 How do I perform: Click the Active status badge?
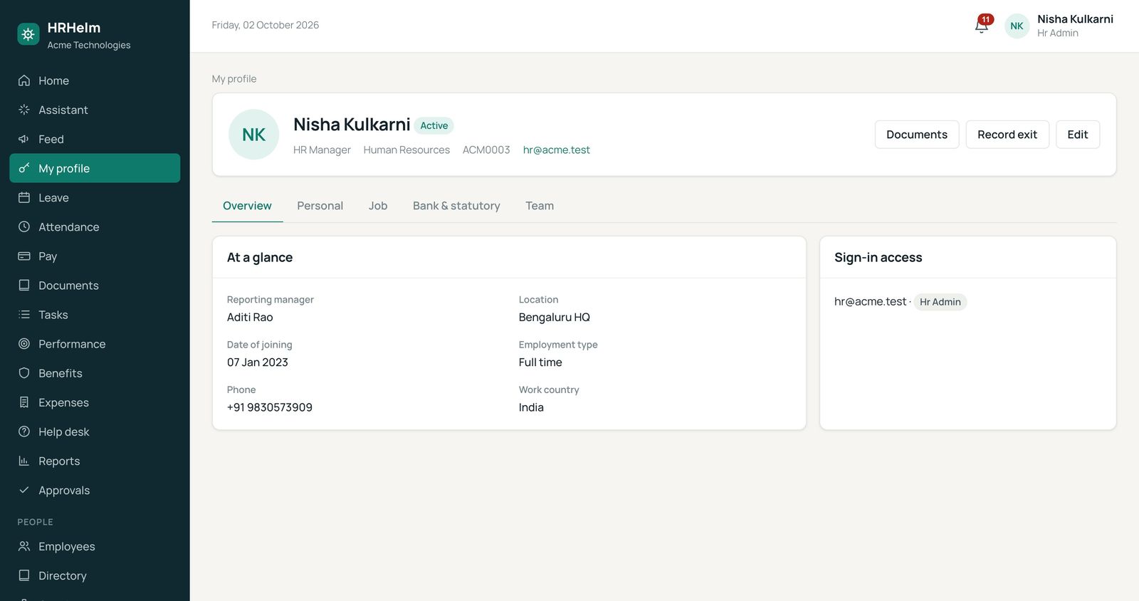point(434,125)
